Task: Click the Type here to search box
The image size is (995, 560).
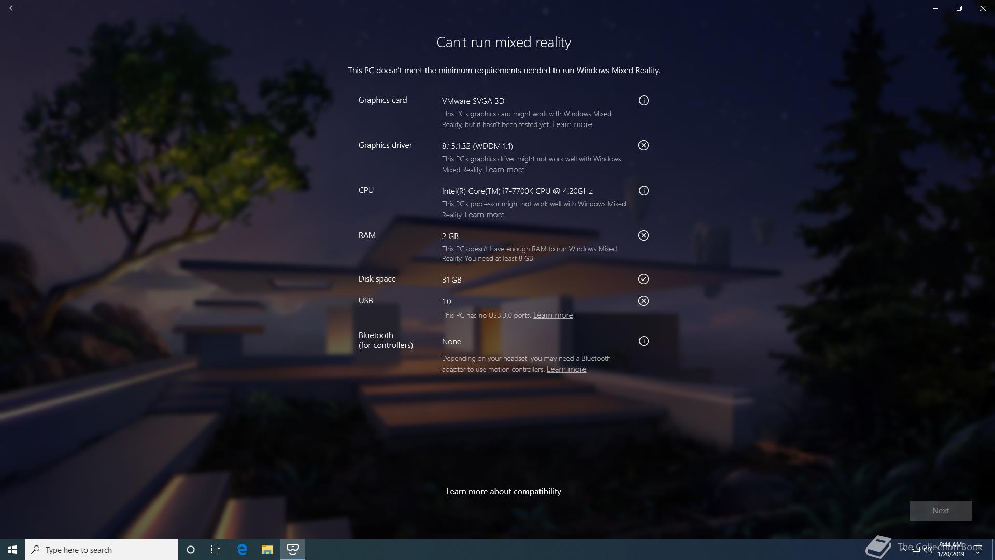Action: tap(102, 550)
